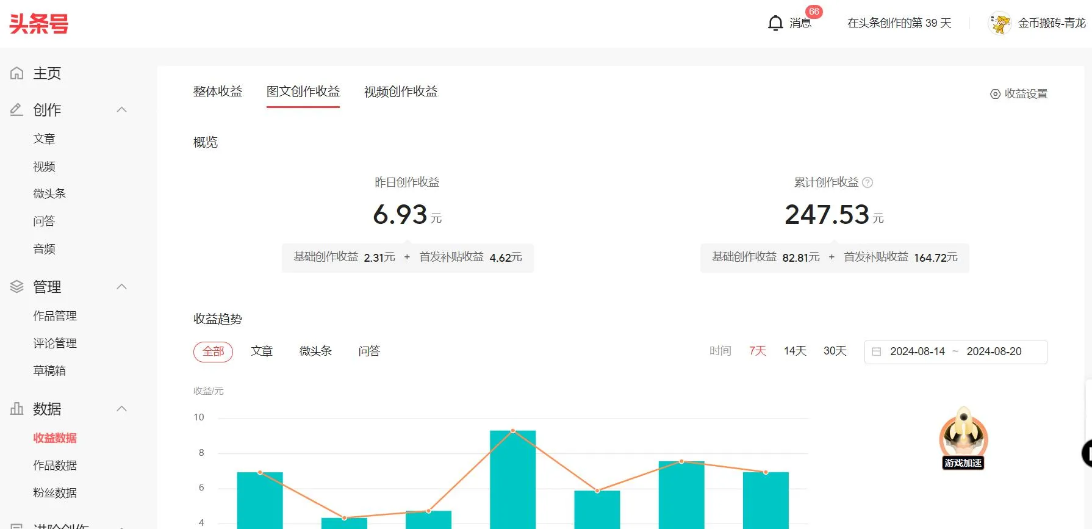Click the 主页 home icon
This screenshot has height=529, width=1092.
[17, 73]
